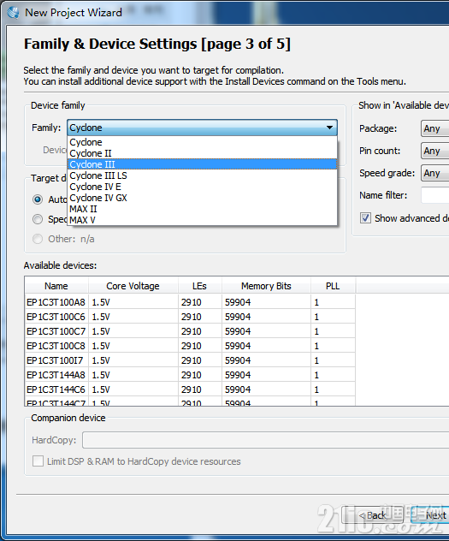Image resolution: width=449 pixels, height=541 pixels.
Task: Select MAX II device family
Action: (202, 209)
